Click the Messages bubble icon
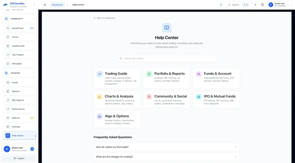The width and height of the screenshot is (295, 163). pyautogui.click(x=8, y=64)
